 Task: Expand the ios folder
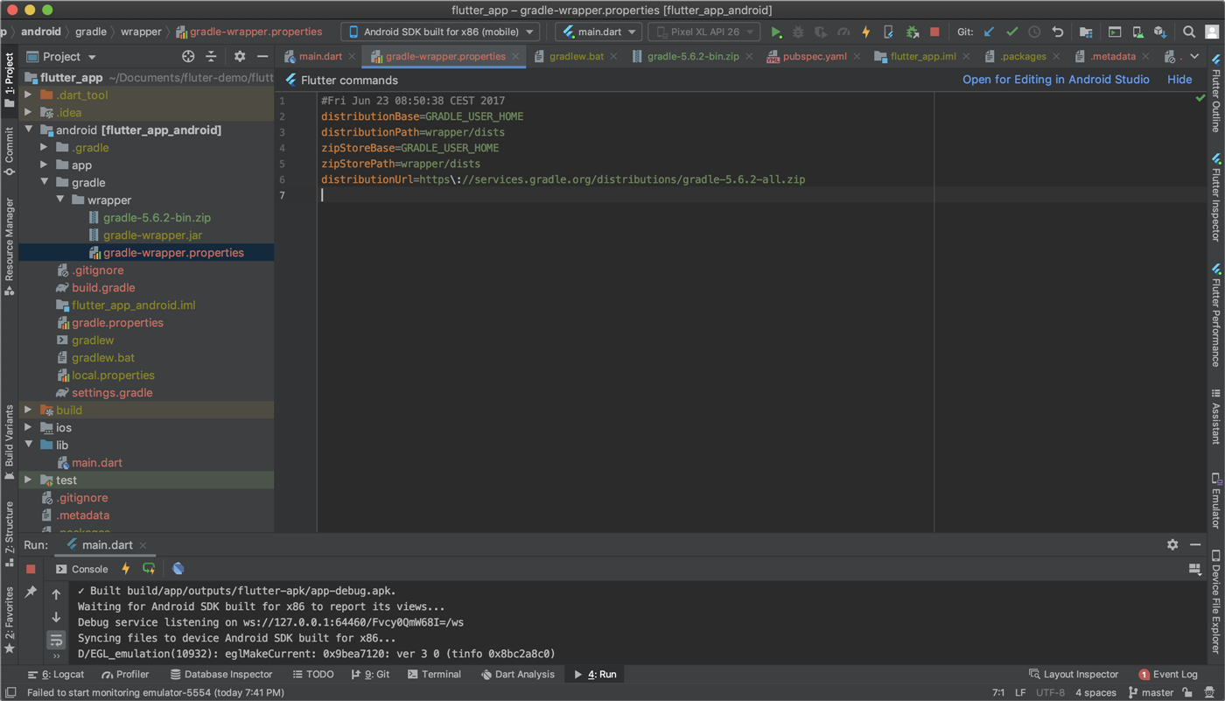(x=29, y=427)
